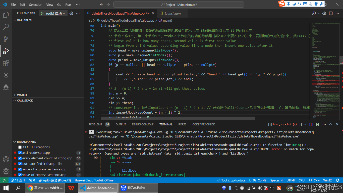Image resolution: width=343 pixels, height=193 pixels.
Task: Open Chrome 写文章-CSDN博客 in taskbar
Action: click(x=45, y=188)
